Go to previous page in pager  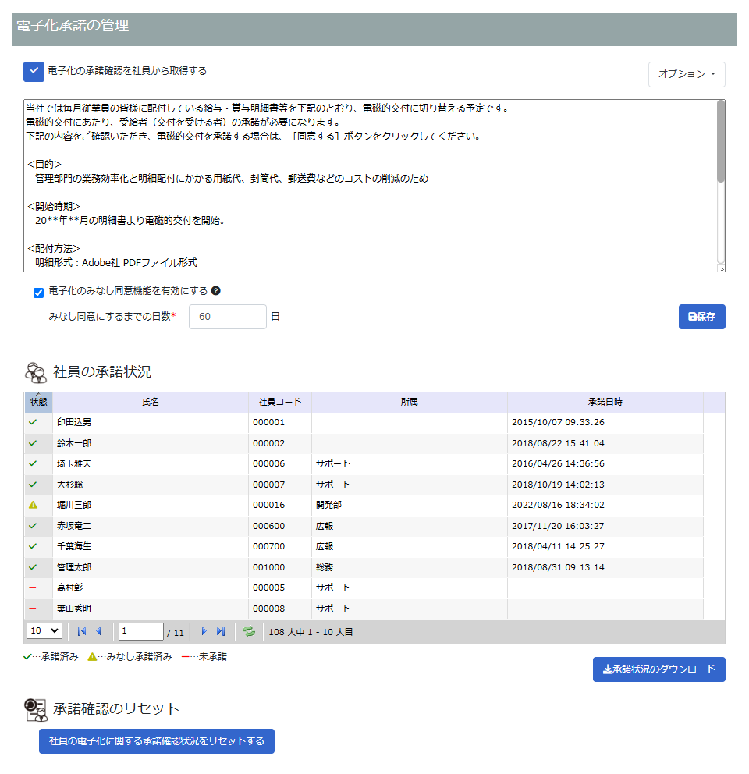(x=98, y=631)
